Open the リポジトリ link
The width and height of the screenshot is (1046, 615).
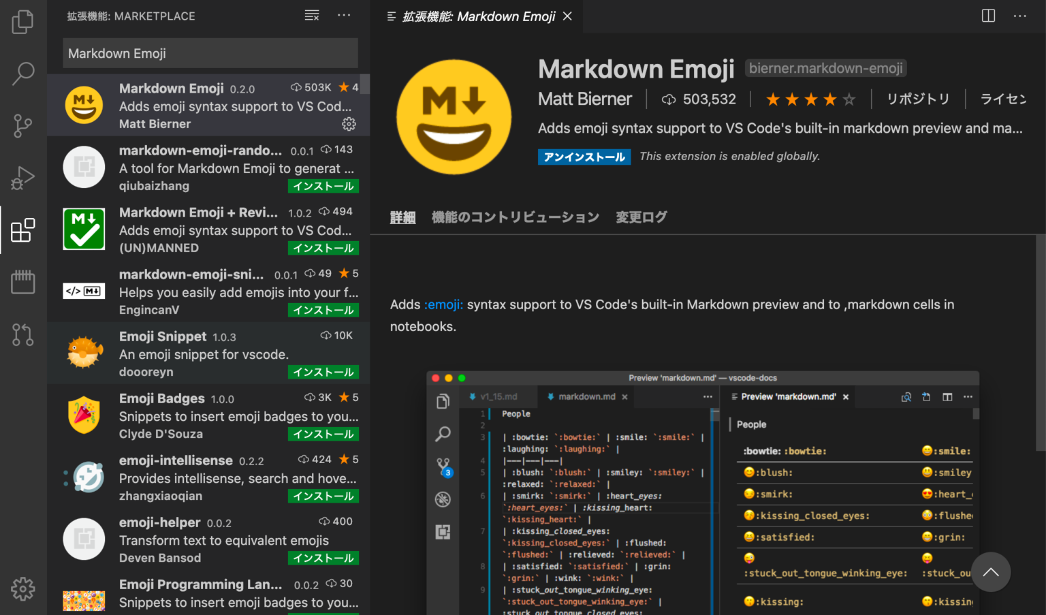[x=918, y=99]
